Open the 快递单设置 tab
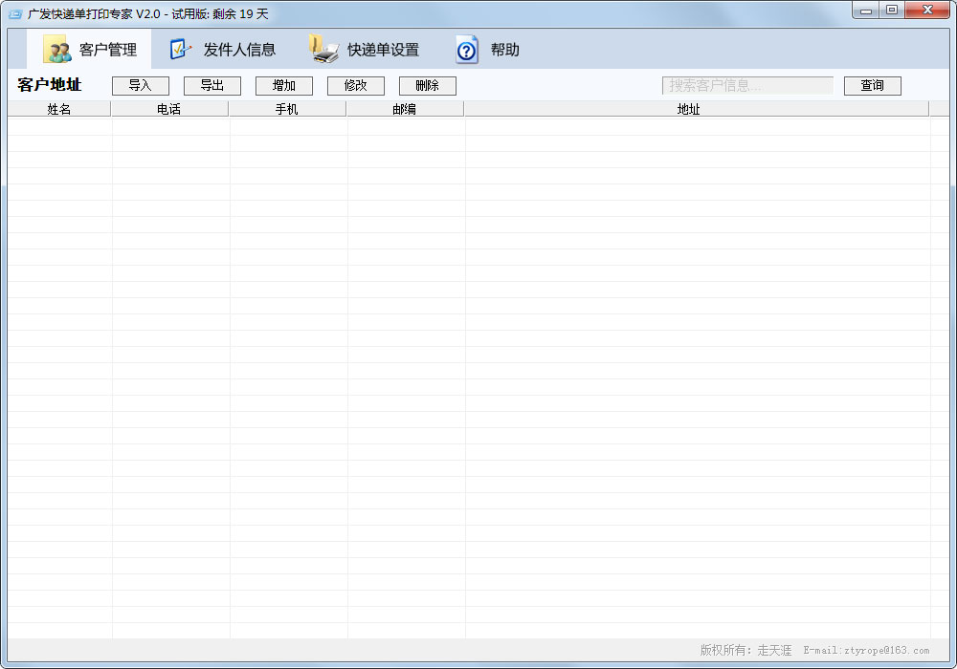The width and height of the screenshot is (957, 669). (365, 50)
